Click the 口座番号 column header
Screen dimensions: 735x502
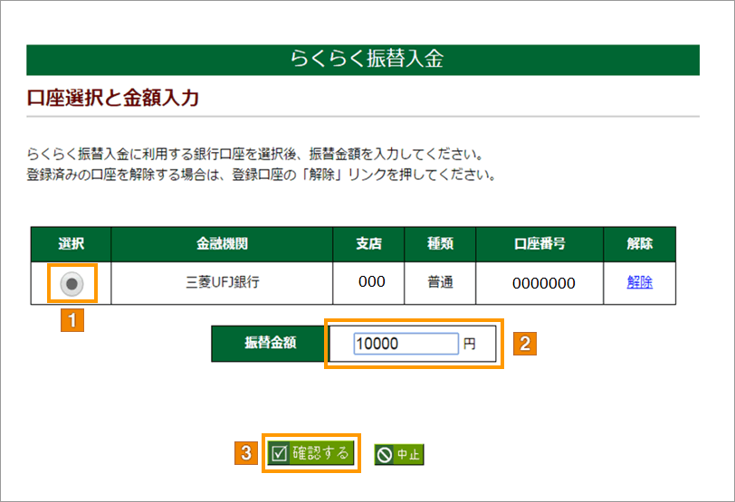pos(539,244)
